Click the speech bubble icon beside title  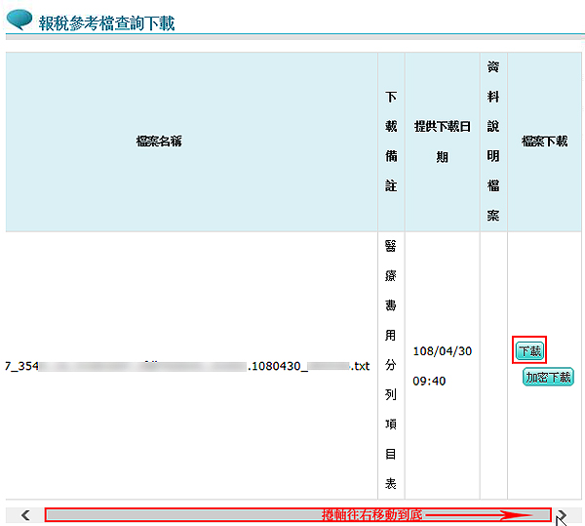(x=19, y=20)
